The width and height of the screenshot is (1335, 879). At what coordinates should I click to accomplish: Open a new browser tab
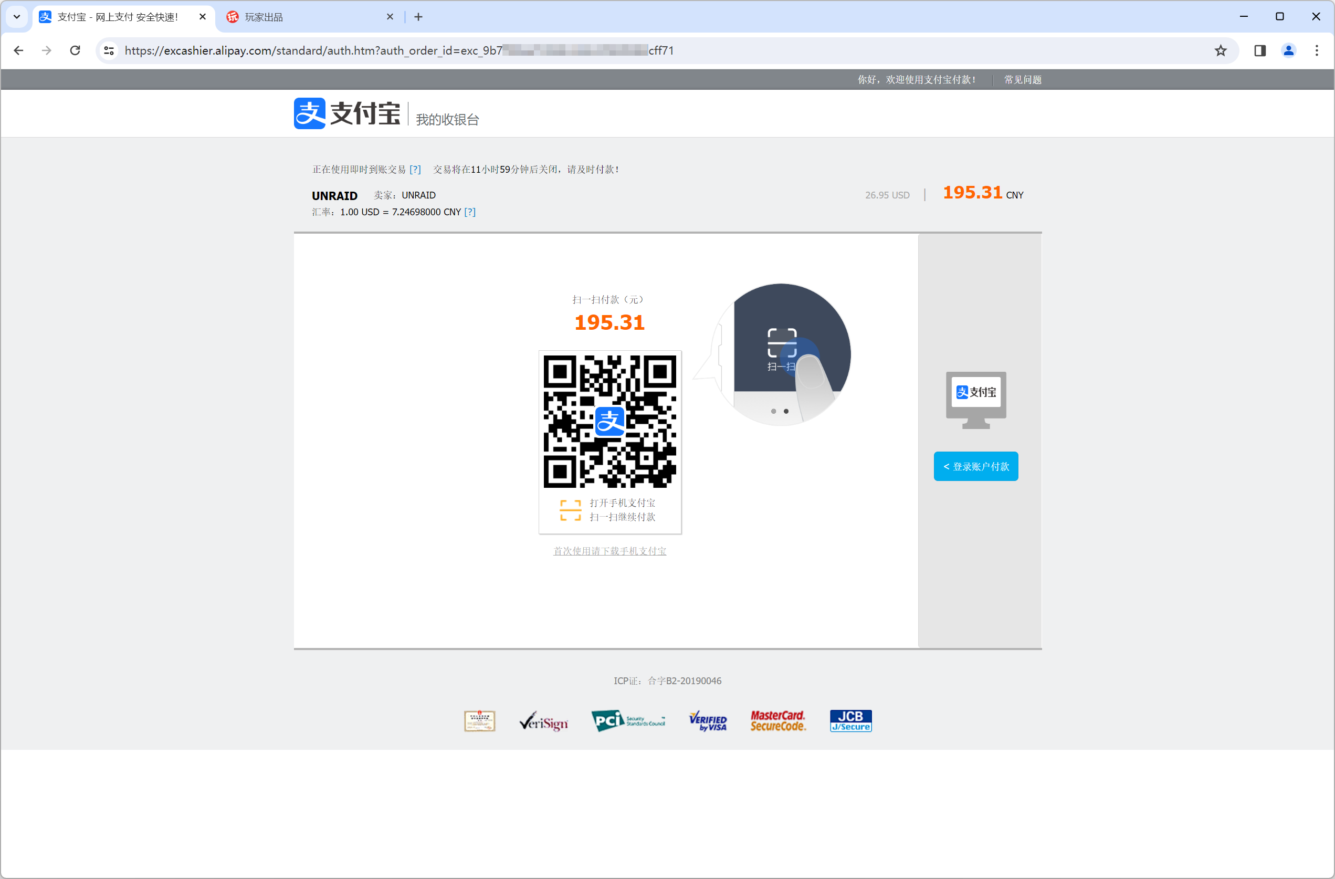pos(418,17)
